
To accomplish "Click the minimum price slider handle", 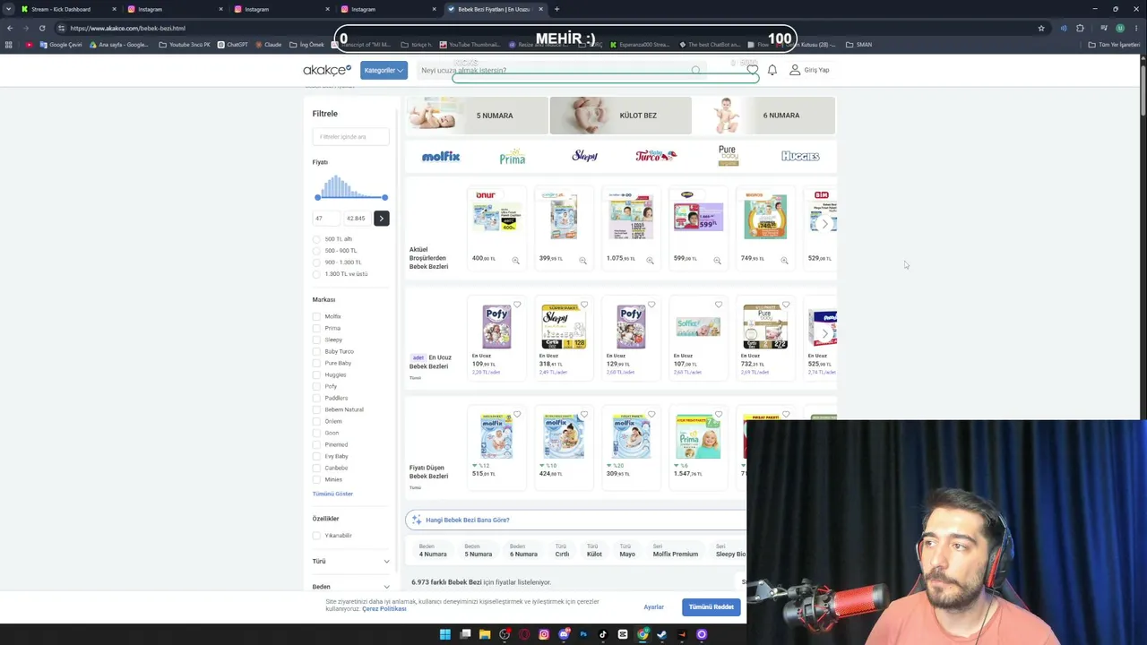I will [x=317, y=197].
